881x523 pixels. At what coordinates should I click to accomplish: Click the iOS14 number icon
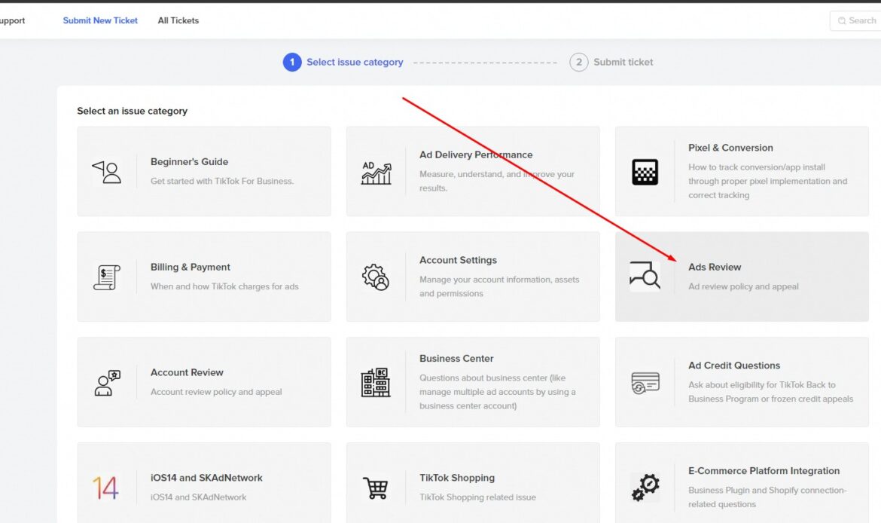pos(105,488)
